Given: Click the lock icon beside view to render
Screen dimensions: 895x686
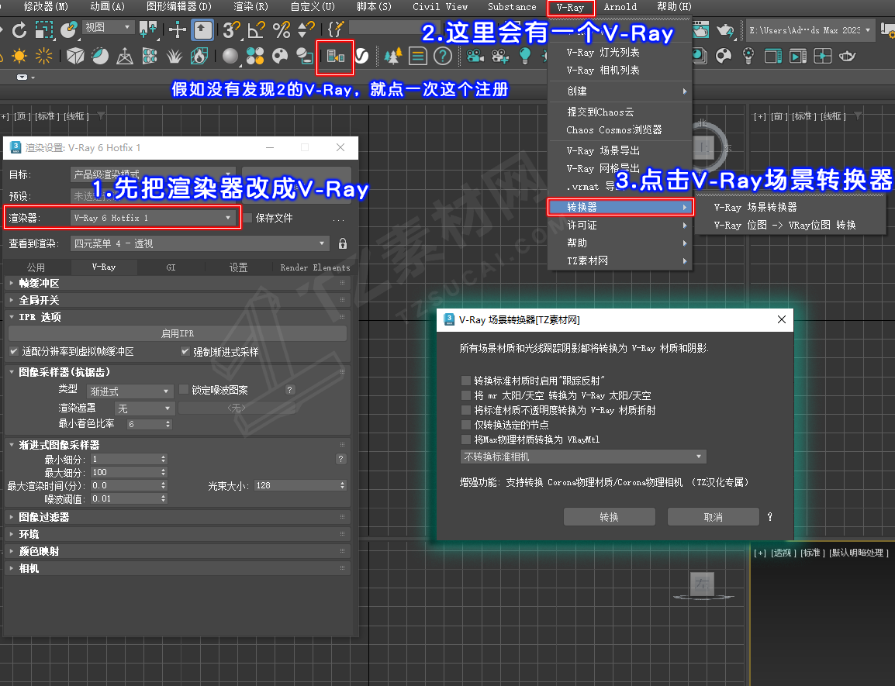Looking at the screenshot, I should [343, 243].
